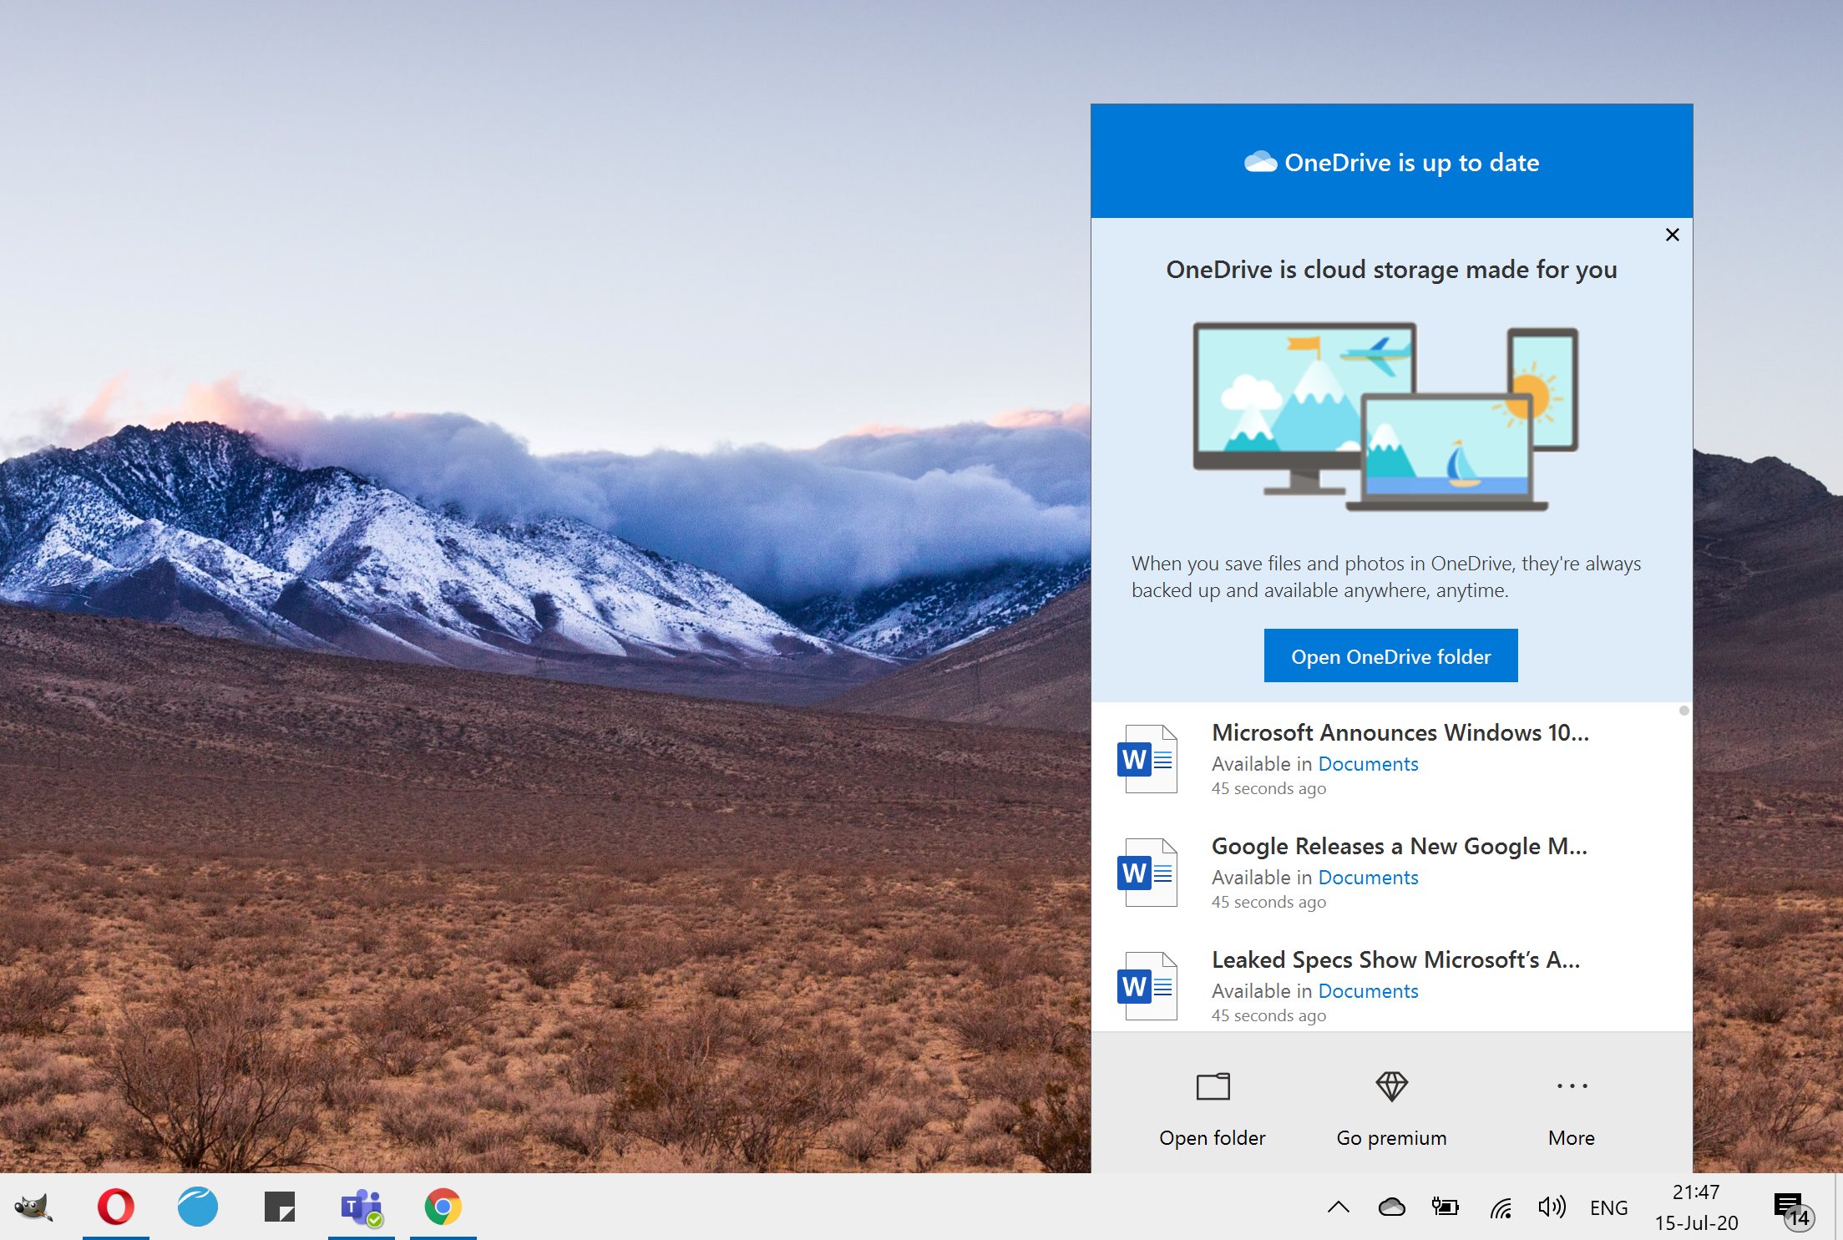Click the 45 seconds ago text under Leaked Specs
The image size is (1843, 1240).
[x=1268, y=1015]
